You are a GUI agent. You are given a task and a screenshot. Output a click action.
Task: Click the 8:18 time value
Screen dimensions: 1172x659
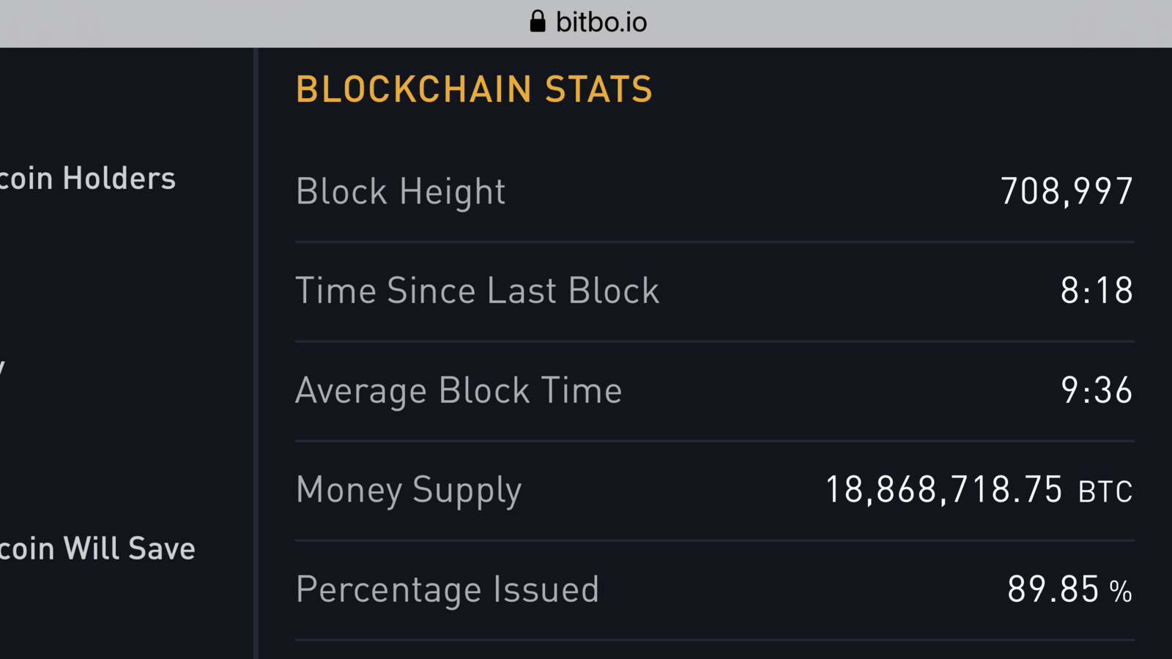[x=1097, y=291]
